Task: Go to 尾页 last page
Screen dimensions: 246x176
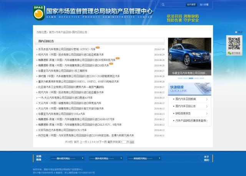Action: point(110,142)
